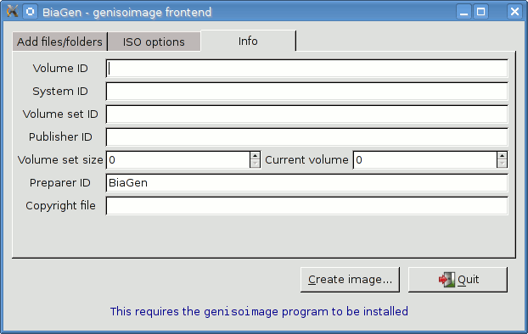The width and height of the screenshot is (528, 334).
Task: Toggle the sticky pin icon in titlebar
Action: (x=31, y=12)
